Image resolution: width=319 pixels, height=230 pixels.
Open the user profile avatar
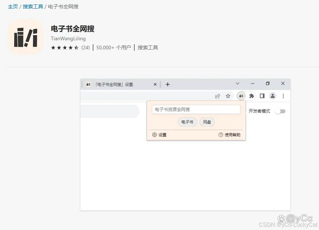pyautogui.click(x=273, y=96)
